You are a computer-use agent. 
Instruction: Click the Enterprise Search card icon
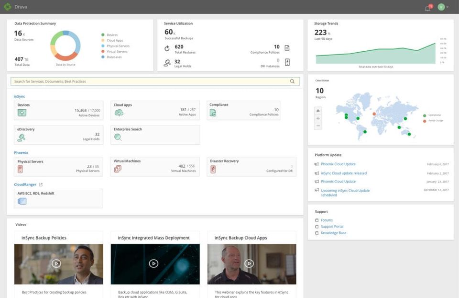[x=118, y=137]
